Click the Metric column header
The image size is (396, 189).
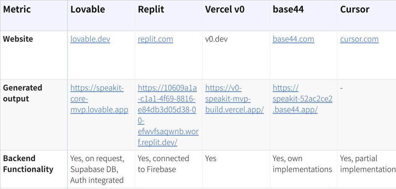pos(17,10)
